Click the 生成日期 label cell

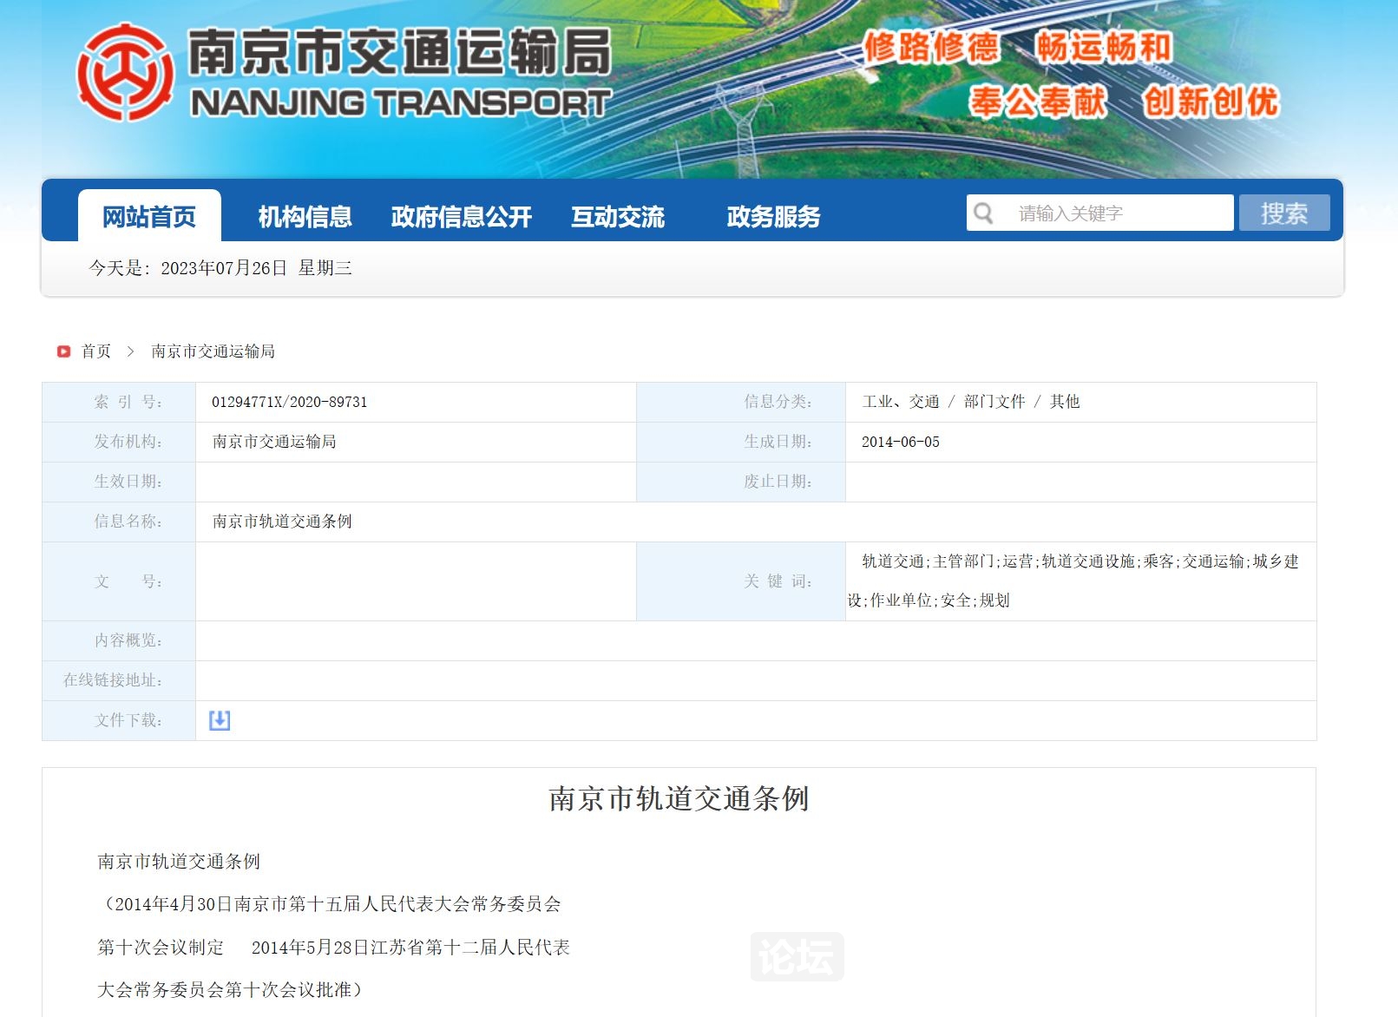(x=741, y=442)
